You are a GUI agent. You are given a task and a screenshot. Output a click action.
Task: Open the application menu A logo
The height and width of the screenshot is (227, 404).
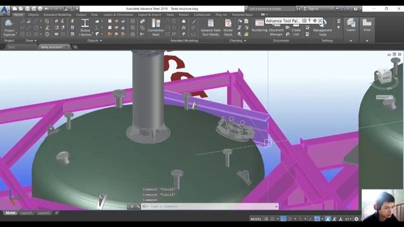point(4,10)
